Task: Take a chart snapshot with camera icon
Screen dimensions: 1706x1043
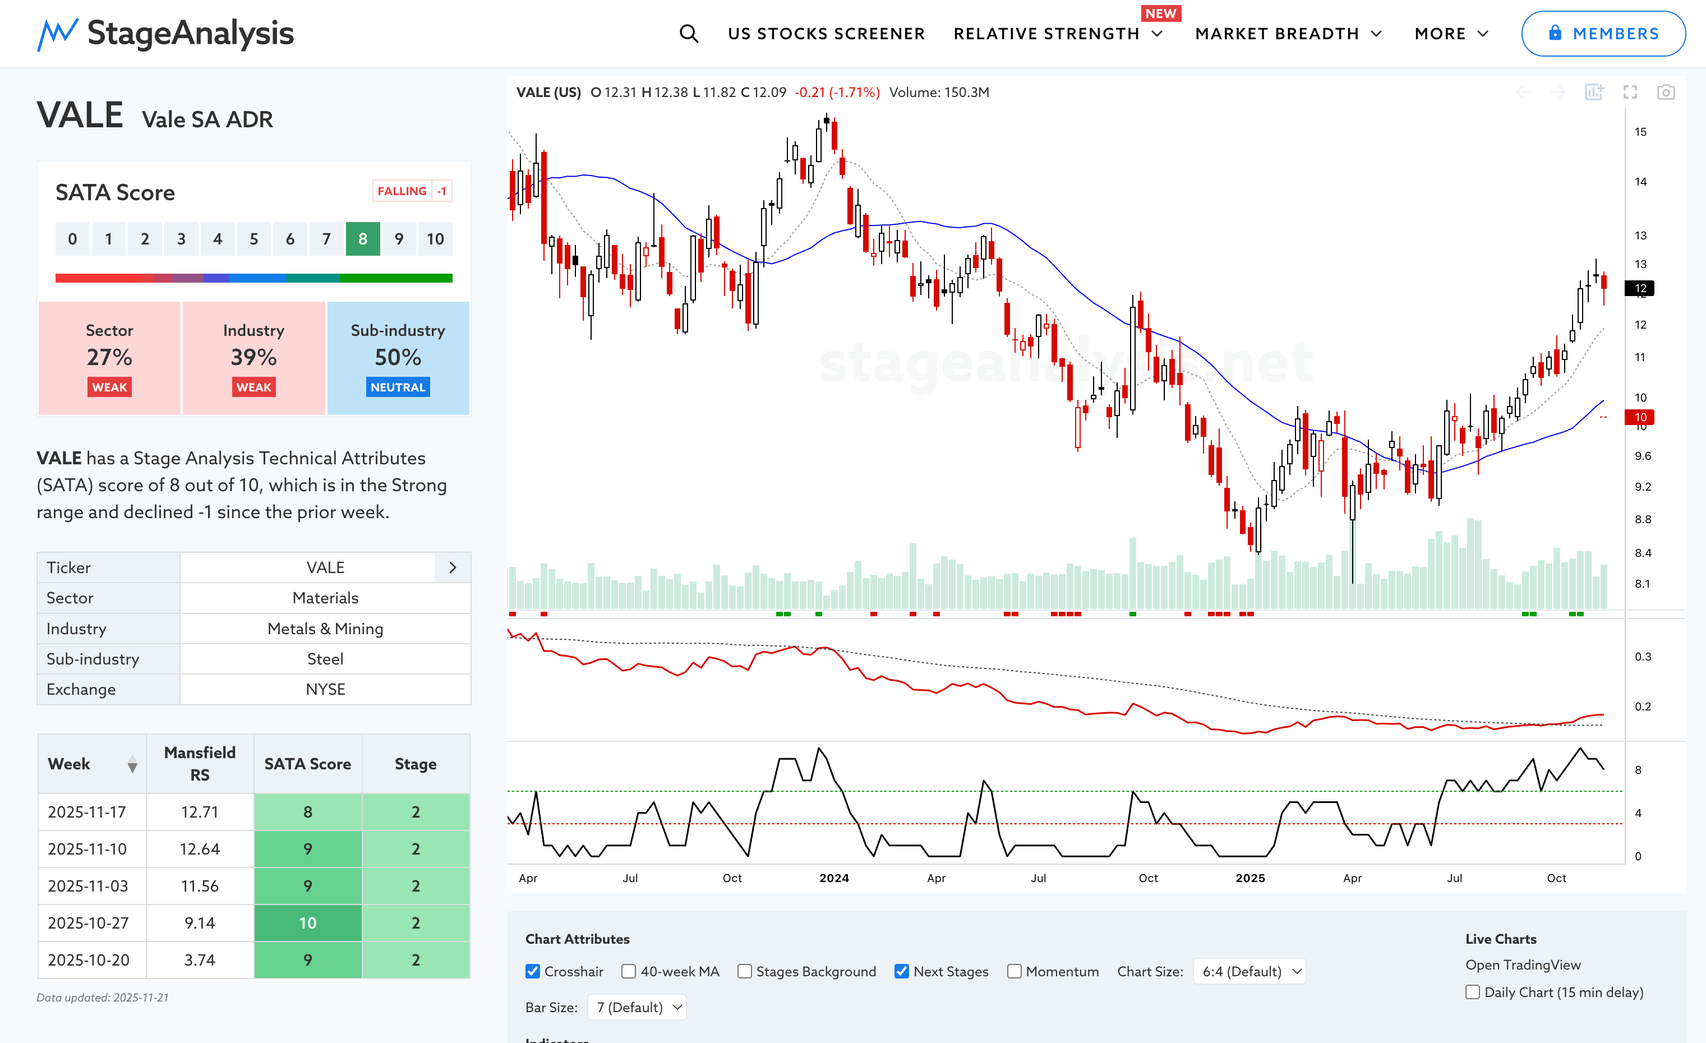Action: tap(1666, 92)
